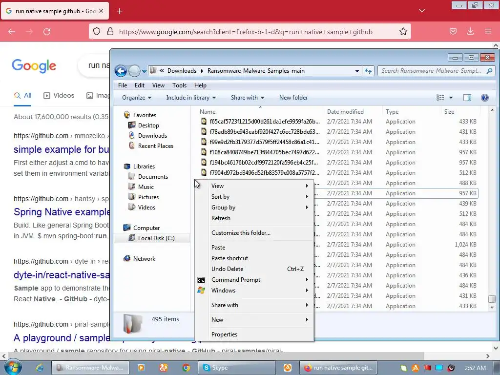Open 'simple example for bu' search result link
500x375 pixels.
coord(61,149)
